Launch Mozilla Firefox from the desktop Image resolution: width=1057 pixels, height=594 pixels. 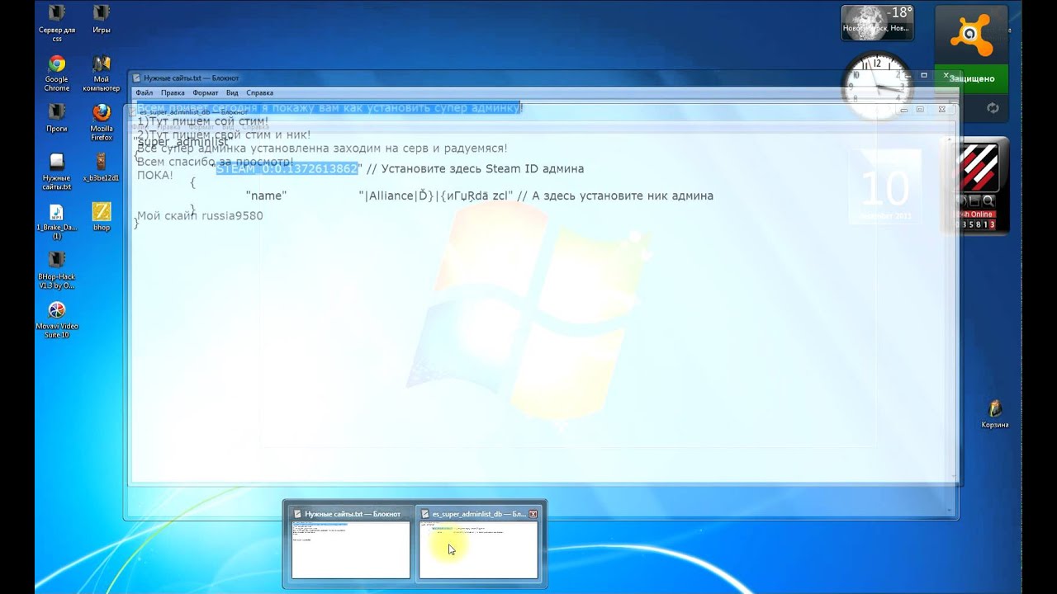click(x=102, y=121)
